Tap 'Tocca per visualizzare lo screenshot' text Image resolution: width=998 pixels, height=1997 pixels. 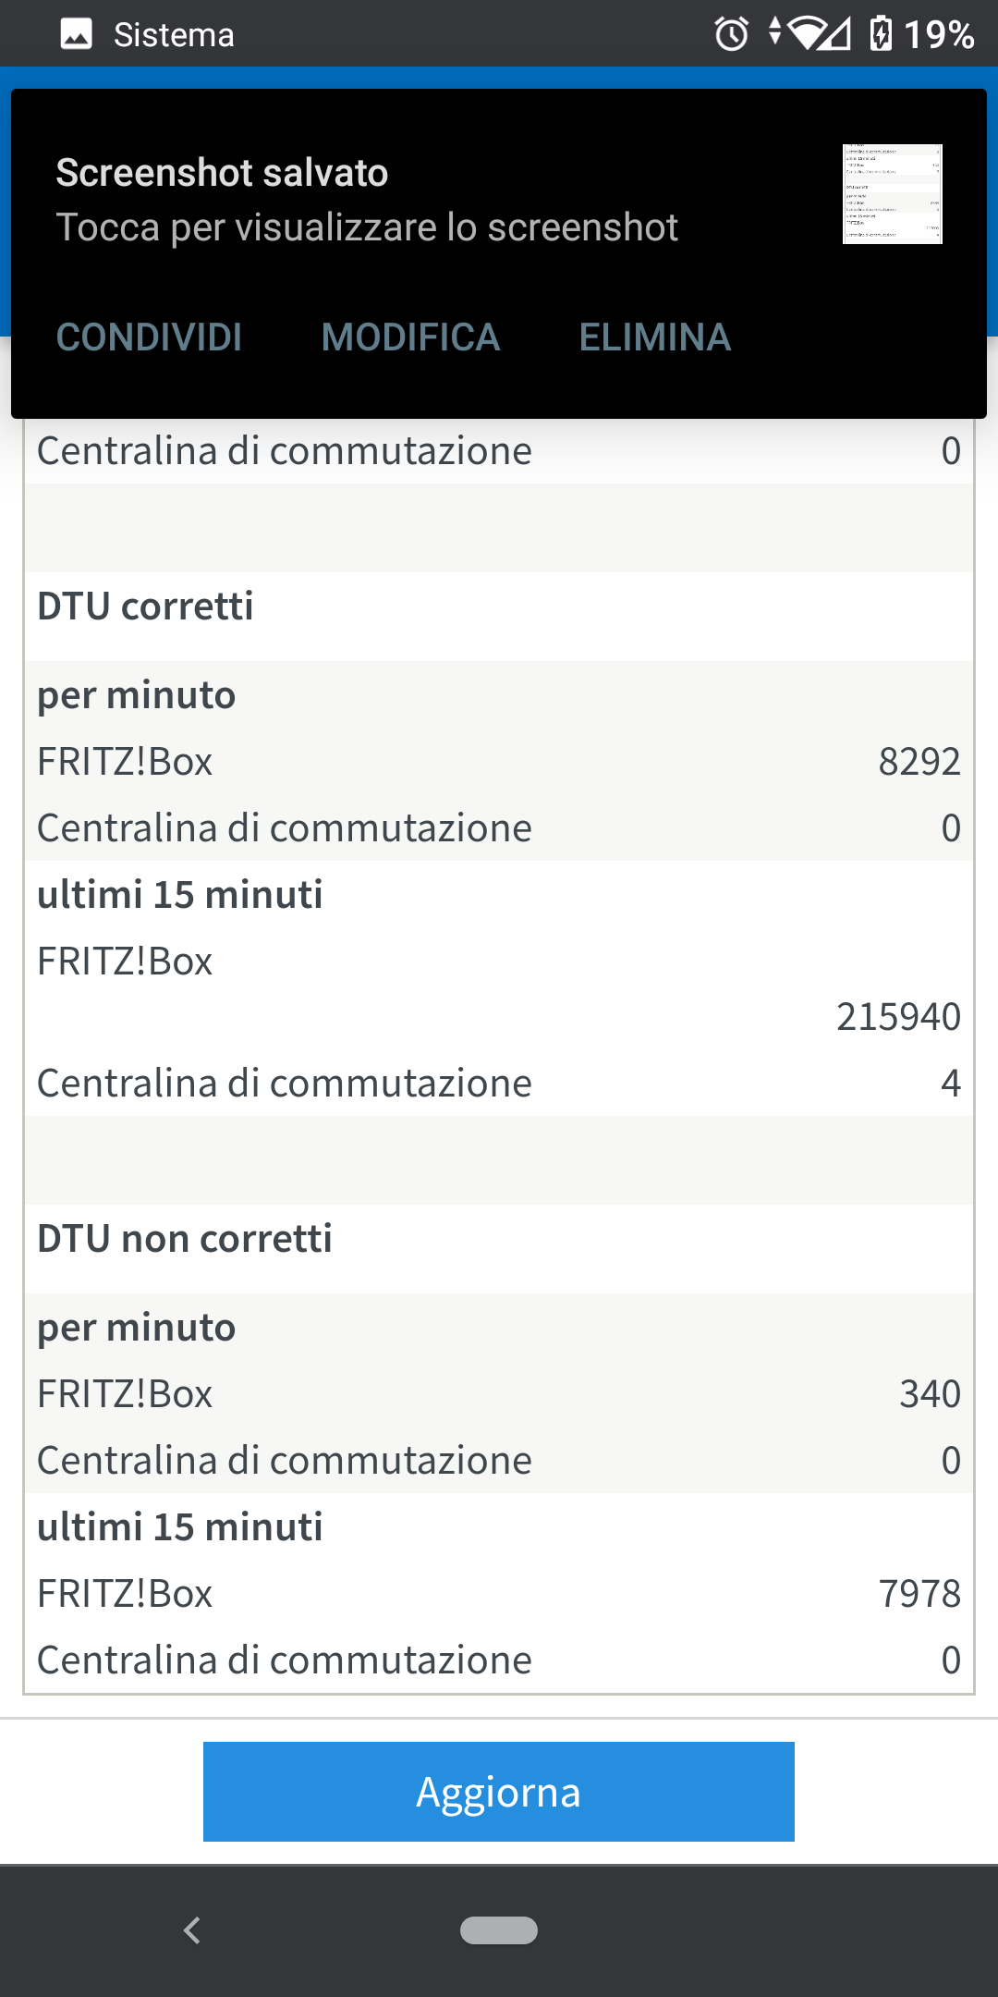(x=367, y=227)
